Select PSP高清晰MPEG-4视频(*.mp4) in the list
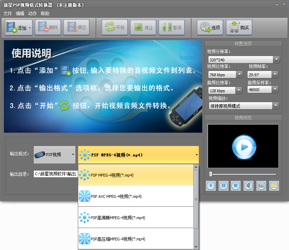The height and width of the screenshot is (250, 289). pyautogui.click(x=136, y=217)
